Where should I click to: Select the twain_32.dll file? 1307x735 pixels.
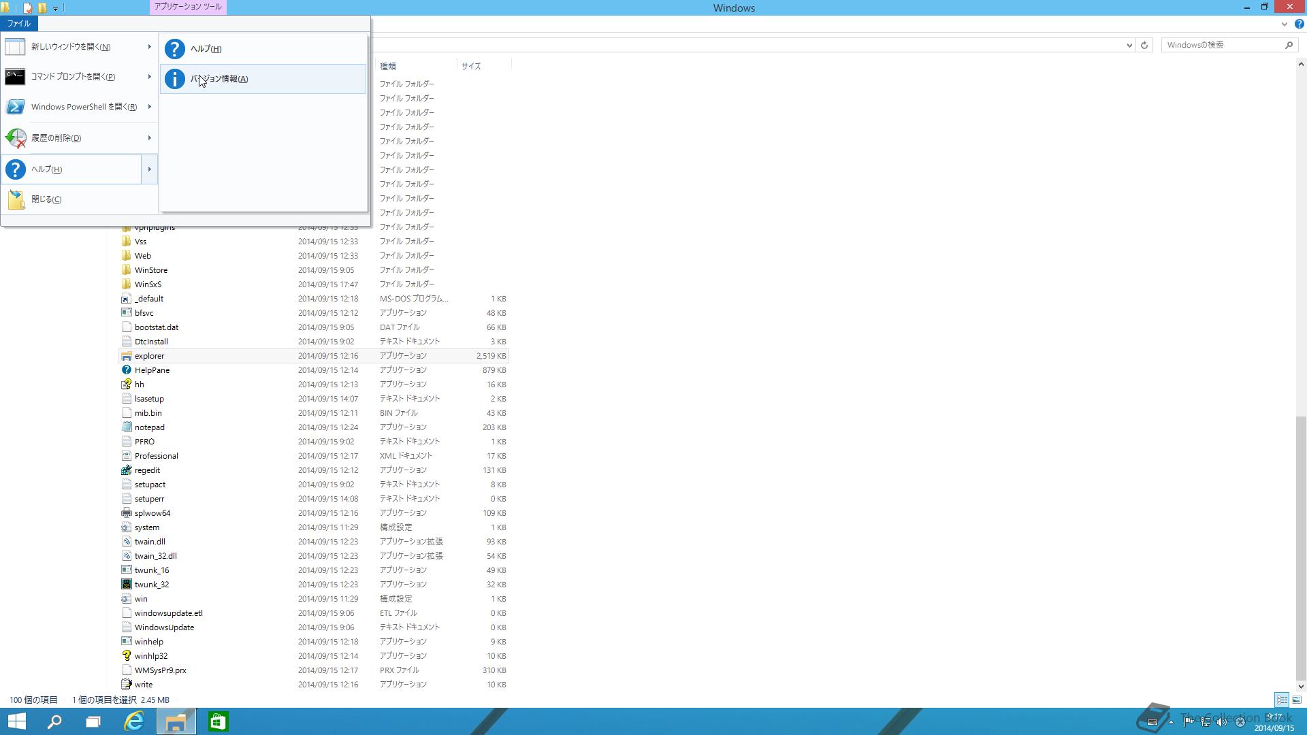tap(314, 556)
